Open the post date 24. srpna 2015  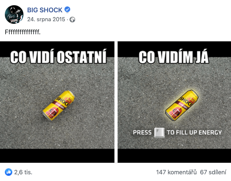coord(45,19)
